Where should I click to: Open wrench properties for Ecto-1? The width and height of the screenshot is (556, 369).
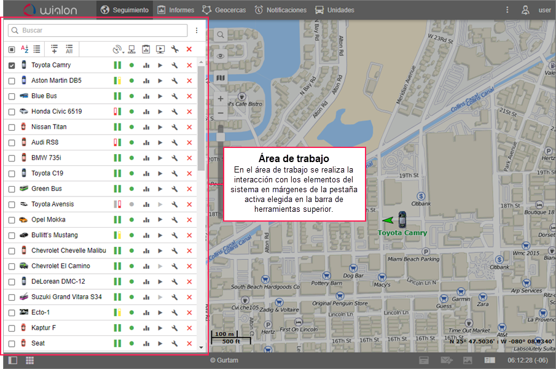(174, 313)
